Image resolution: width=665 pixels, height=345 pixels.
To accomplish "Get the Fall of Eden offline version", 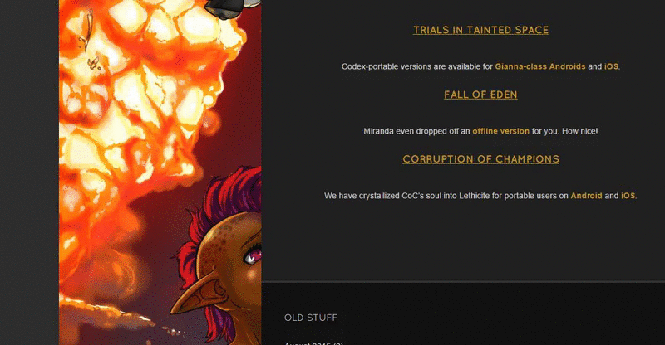I will (x=501, y=131).
